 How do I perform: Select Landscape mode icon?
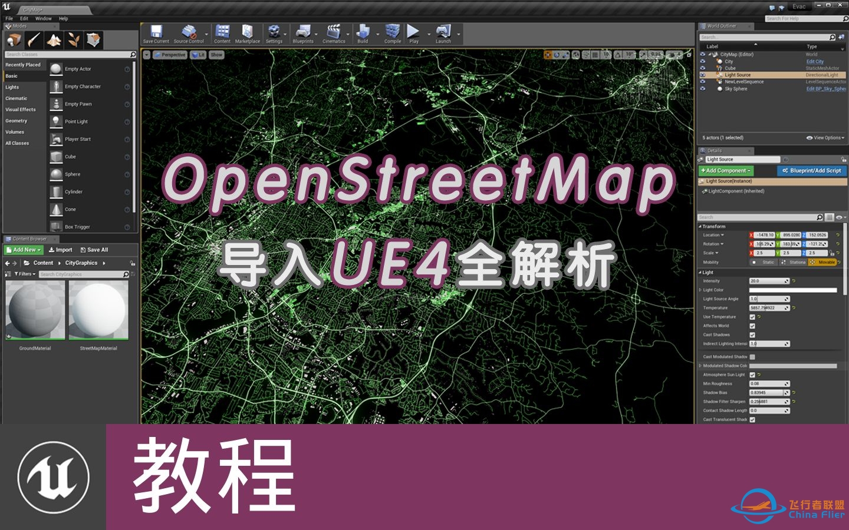pos(54,40)
